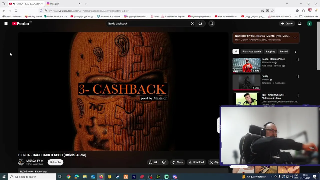Open the browser application menu

(316, 11)
